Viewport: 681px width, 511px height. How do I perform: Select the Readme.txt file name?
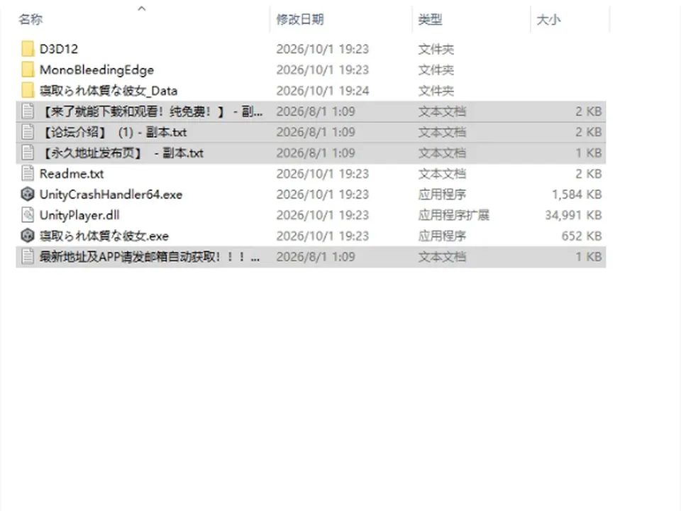tap(72, 174)
